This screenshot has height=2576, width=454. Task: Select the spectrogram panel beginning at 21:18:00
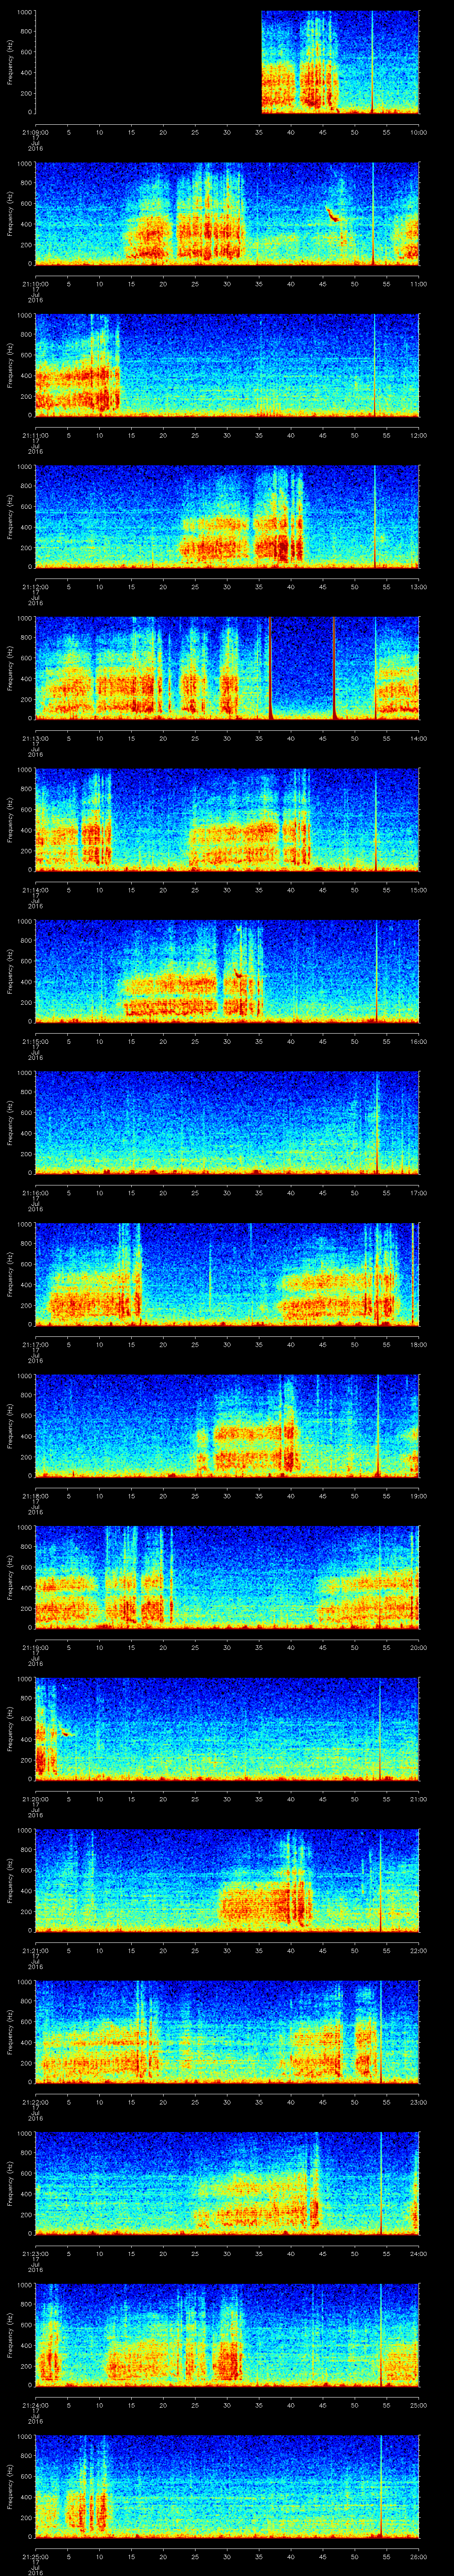click(x=227, y=1426)
